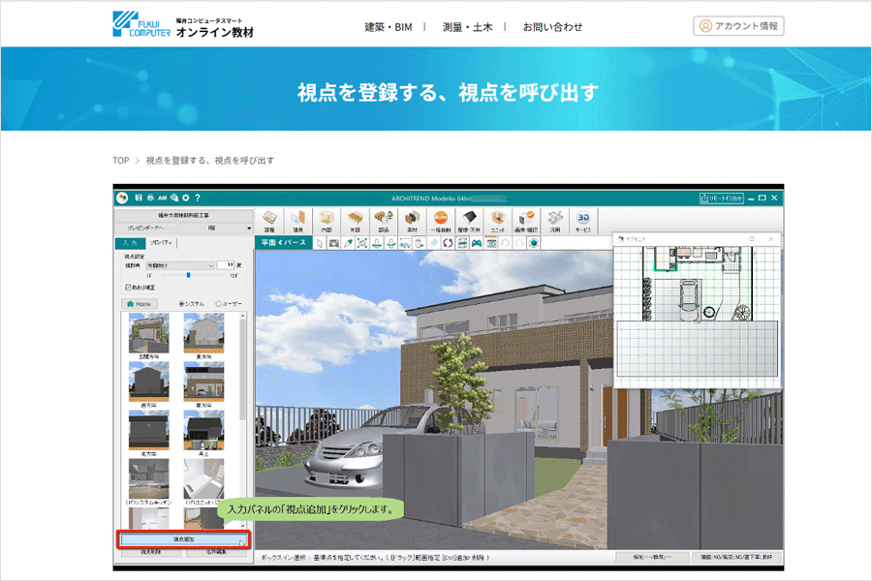Screen dimensions: 872x581
Task: Adjust the viewing angle slider
Action: pos(188,275)
